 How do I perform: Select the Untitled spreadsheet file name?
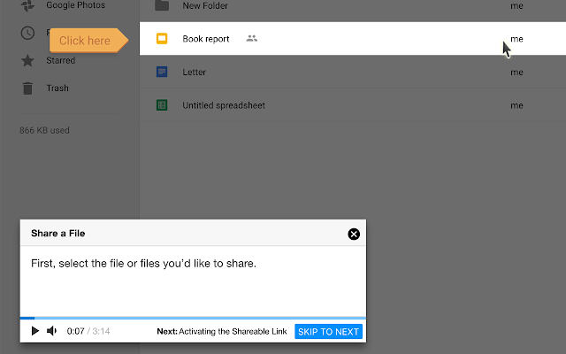223,105
